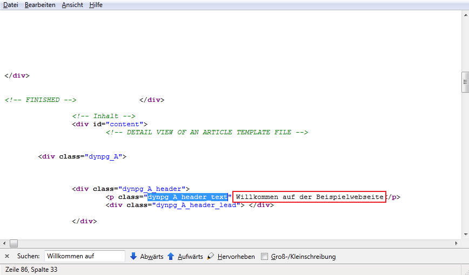
Task: Click the vertical scrollbar thumb
Action: (465, 82)
